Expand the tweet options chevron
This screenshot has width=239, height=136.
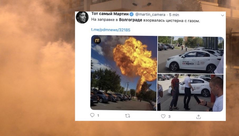coord(223,15)
